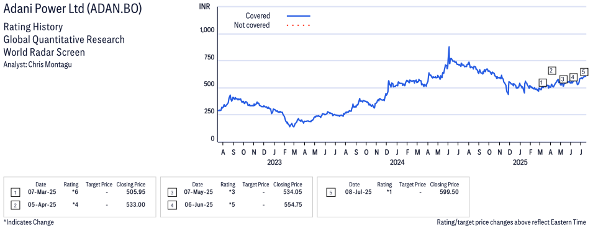Screen dimensions: 593x226
Task: Click the rating value *6
Action: pyautogui.click(x=75, y=192)
